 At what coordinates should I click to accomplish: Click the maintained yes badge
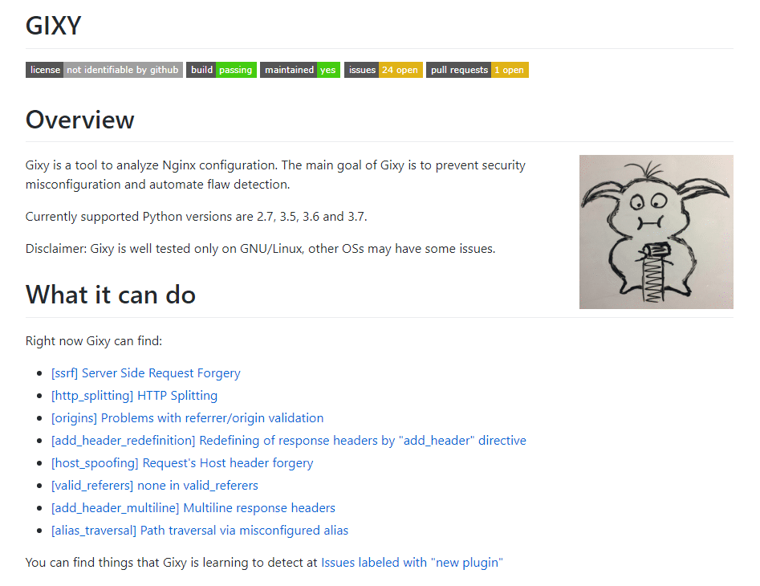click(300, 70)
